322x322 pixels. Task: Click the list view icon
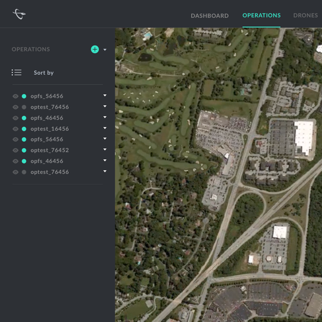17,73
